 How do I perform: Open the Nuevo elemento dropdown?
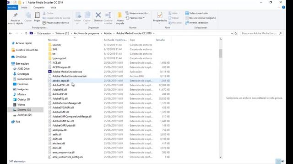click(x=137, y=13)
